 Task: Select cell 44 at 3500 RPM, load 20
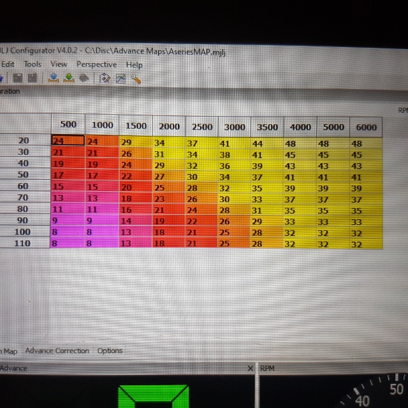coord(267,143)
